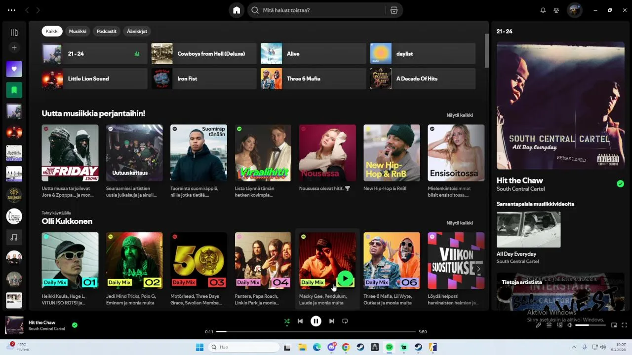Select the Kaikki filter chip
This screenshot has height=355, width=632.
coord(52,31)
